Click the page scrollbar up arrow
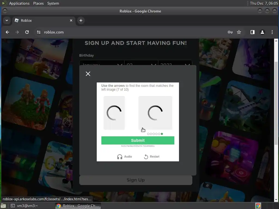 click(276, 41)
